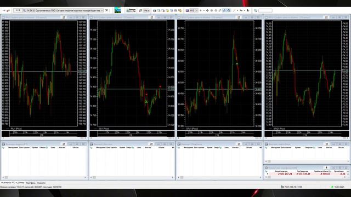Viewport: 351px width, 197px height.
Task: Click the loss value -8 908,03
Action: [x=325, y=174]
